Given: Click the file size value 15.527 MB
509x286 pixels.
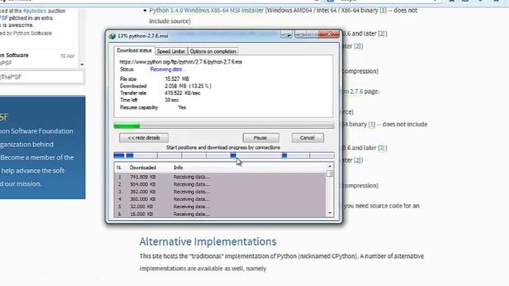Looking at the screenshot, I should tap(177, 79).
